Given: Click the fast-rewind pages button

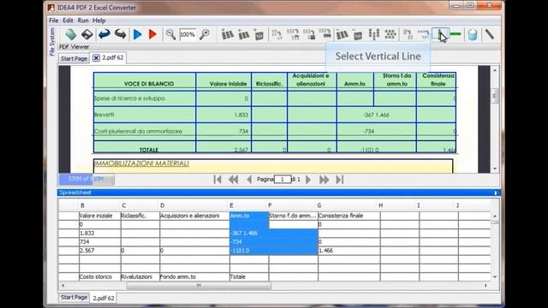Looking at the screenshot, I should pos(233,180).
